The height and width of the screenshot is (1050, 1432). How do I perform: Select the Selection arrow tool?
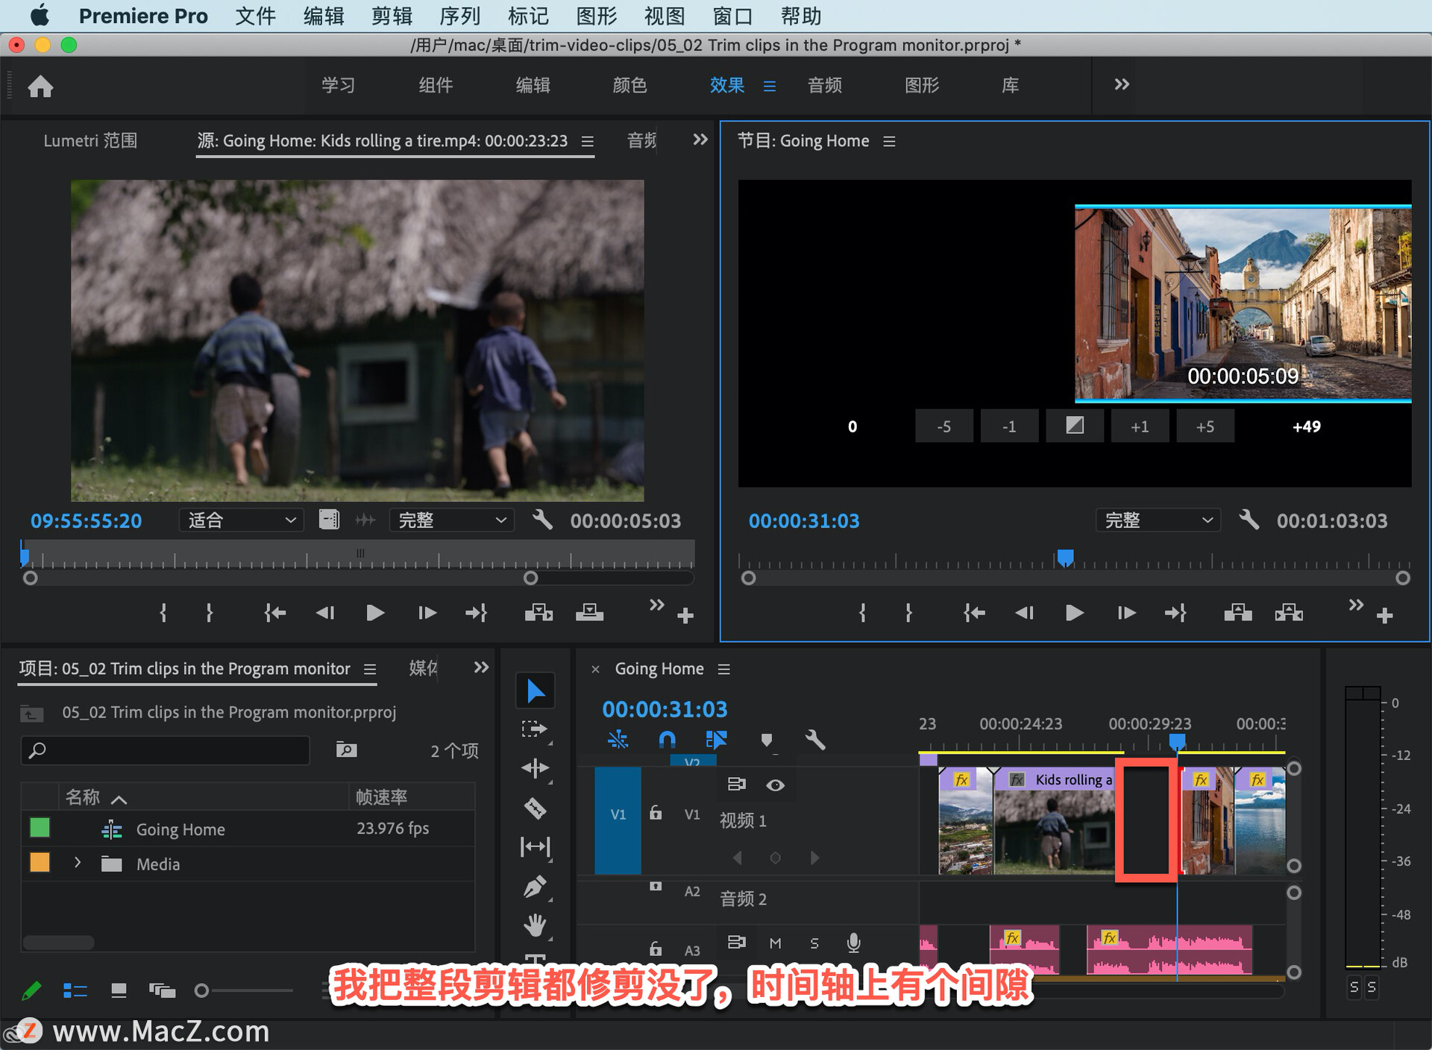535,691
